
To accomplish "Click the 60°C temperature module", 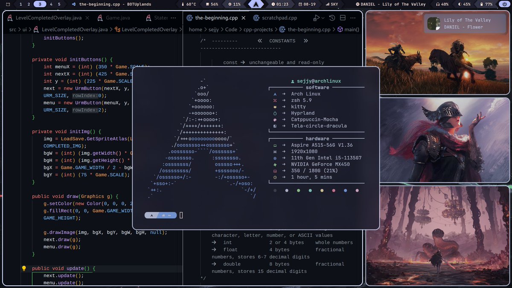I will point(188,4).
